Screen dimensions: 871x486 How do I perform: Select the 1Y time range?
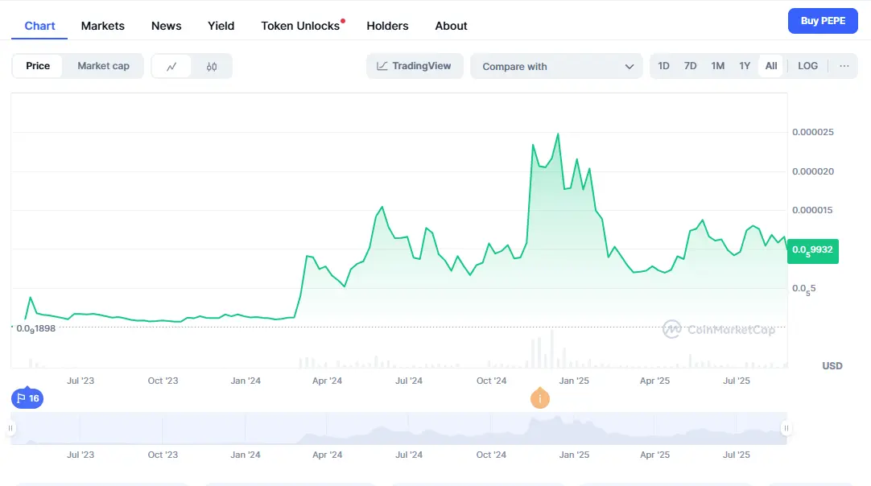coord(745,66)
